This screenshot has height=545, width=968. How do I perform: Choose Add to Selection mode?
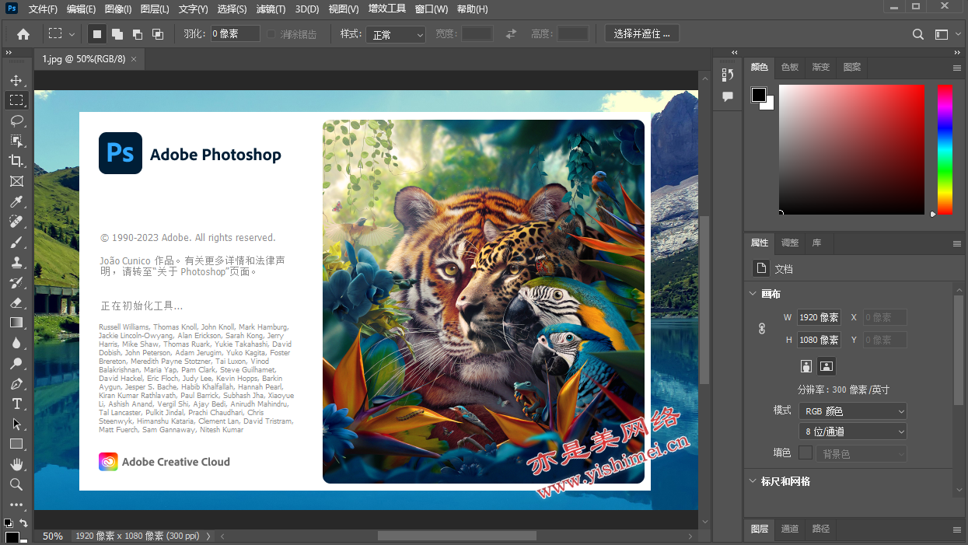tap(117, 34)
